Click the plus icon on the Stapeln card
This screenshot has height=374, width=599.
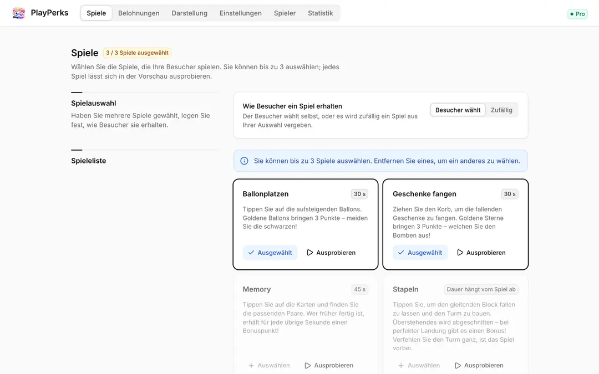coord(401,366)
